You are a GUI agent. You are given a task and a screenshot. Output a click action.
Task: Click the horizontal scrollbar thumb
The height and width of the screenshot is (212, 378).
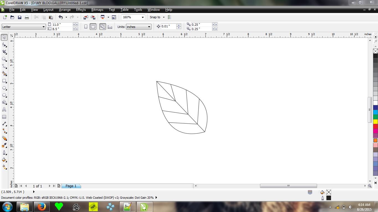pos(288,186)
